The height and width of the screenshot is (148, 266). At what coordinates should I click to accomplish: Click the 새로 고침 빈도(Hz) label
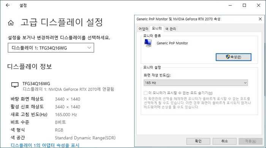[29, 115]
